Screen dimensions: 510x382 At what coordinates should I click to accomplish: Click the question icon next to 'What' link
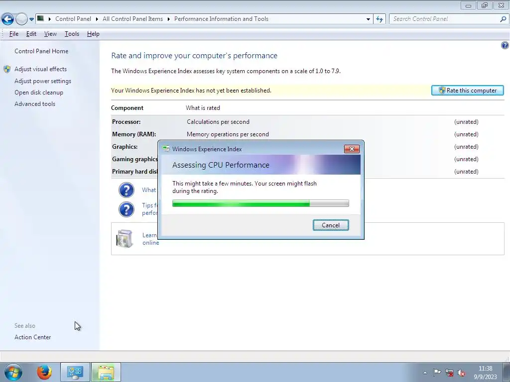(126, 190)
